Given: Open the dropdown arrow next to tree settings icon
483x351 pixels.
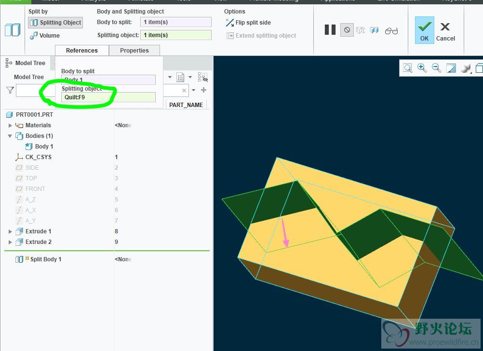Looking at the screenshot, I should 190,77.
